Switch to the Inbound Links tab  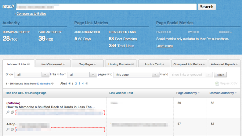click(18, 63)
